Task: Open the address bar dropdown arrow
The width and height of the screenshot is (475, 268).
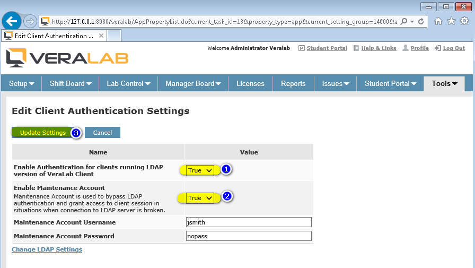Action: click(412, 22)
